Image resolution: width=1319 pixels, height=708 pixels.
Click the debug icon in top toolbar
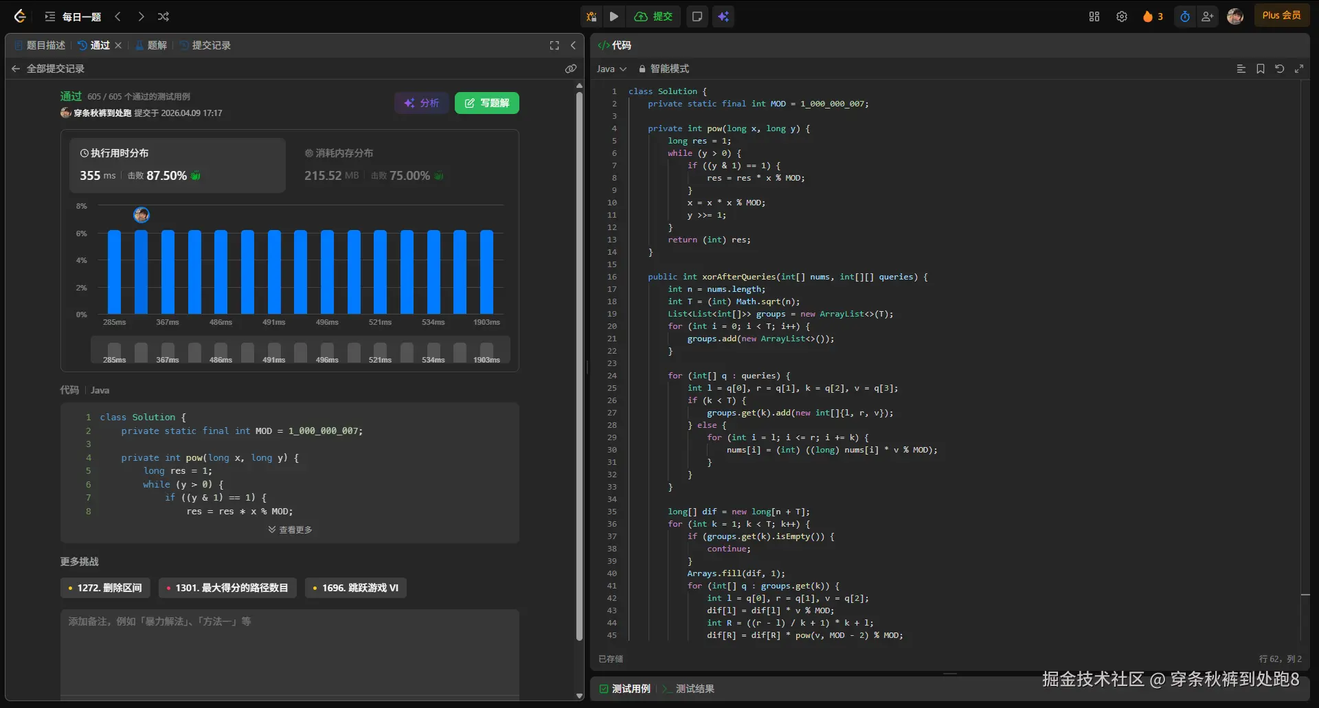coord(591,16)
